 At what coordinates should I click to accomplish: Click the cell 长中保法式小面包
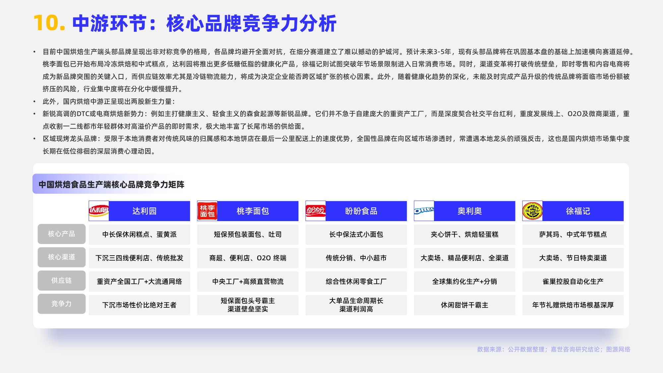click(356, 234)
